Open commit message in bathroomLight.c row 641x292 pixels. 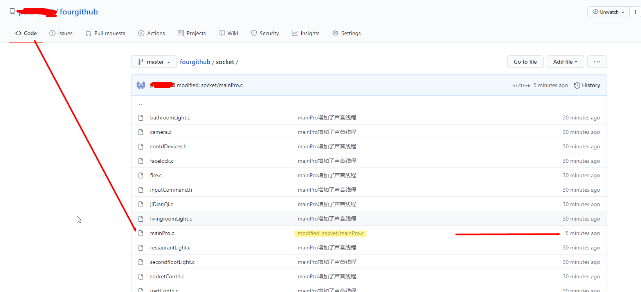[x=327, y=118]
